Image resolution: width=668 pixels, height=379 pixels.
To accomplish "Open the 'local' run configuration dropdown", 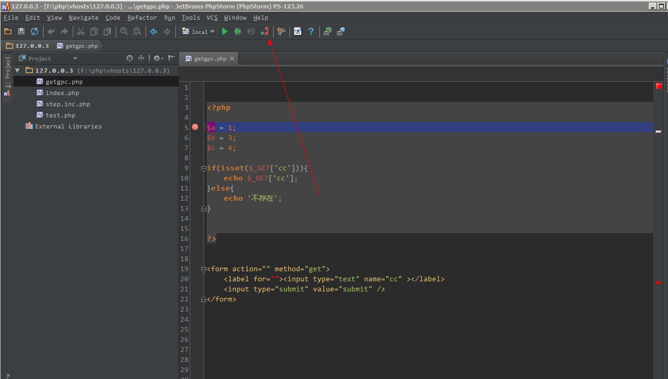I will click(x=199, y=32).
